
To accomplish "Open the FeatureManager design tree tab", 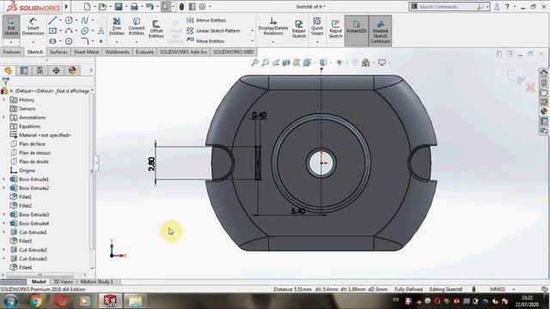I will click(x=8, y=70).
